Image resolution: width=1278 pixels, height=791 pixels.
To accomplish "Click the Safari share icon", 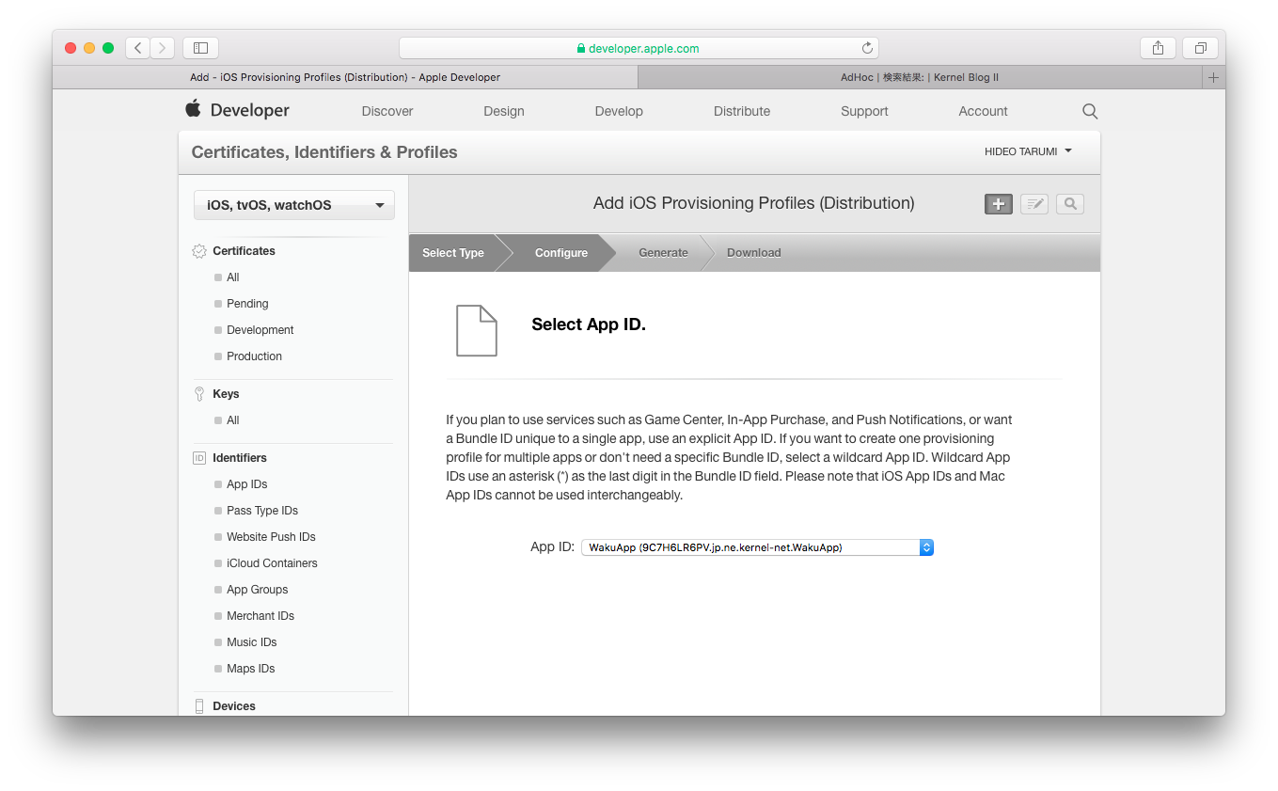I will click(x=1158, y=48).
